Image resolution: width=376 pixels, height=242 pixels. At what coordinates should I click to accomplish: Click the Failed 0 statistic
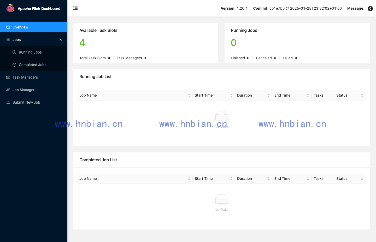(x=290, y=58)
